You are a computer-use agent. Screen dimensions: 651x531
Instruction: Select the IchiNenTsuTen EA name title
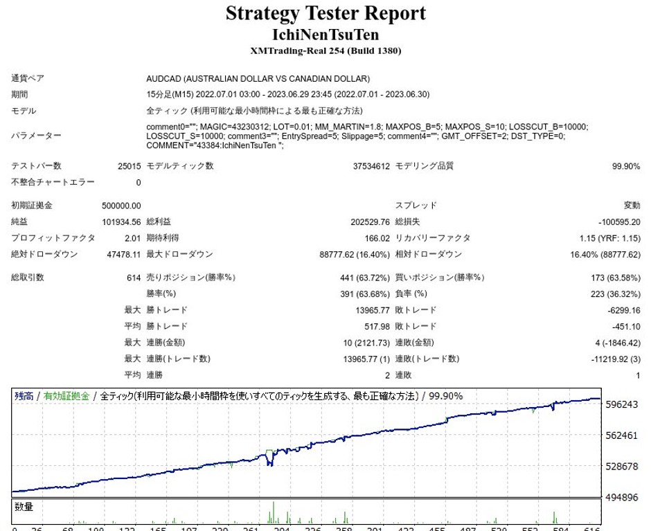[x=325, y=35]
